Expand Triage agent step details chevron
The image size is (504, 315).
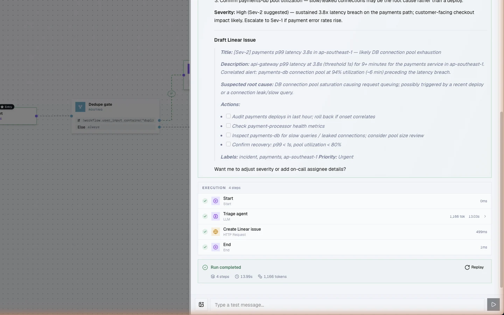coord(485,216)
